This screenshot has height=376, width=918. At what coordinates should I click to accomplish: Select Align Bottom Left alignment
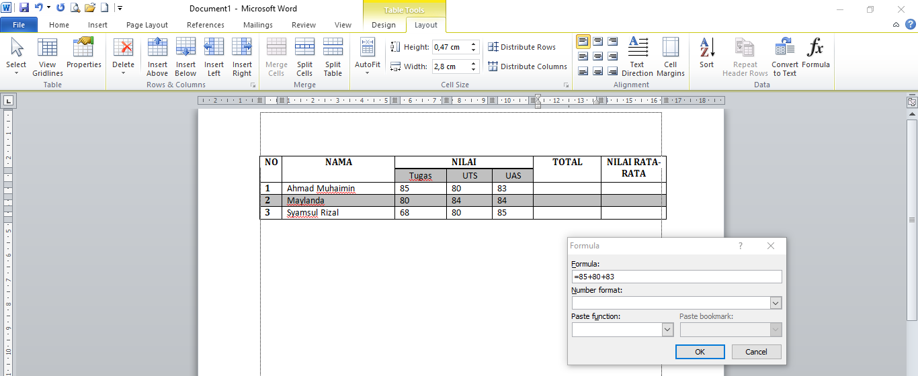[x=583, y=71]
